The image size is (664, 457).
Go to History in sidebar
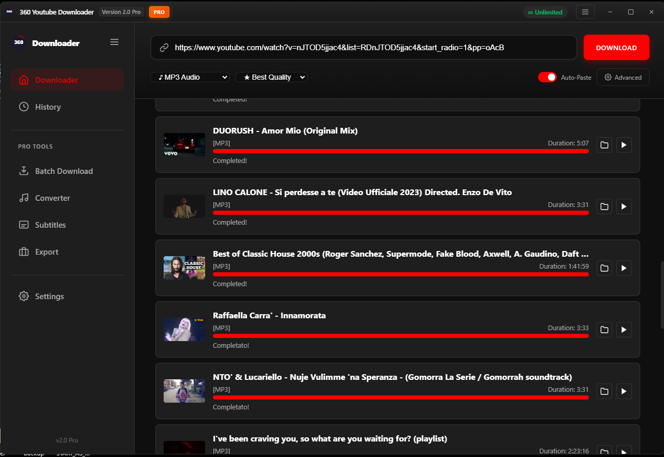point(48,107)
